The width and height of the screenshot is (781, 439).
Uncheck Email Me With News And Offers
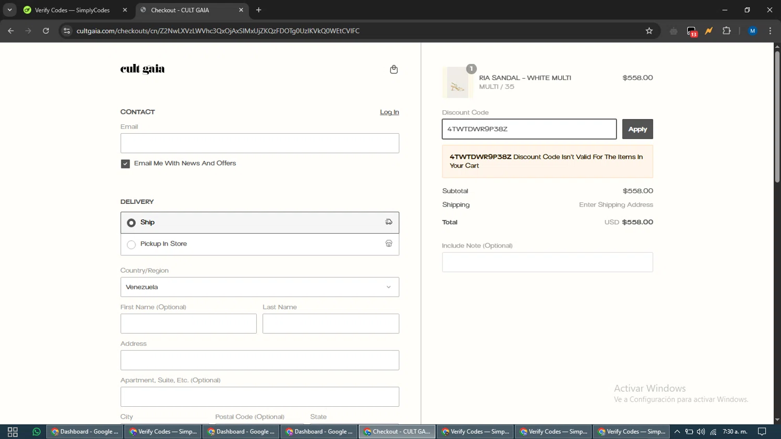point(125,164)
